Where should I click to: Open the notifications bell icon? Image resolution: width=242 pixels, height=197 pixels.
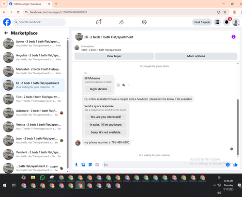click(x=227, y=22)
